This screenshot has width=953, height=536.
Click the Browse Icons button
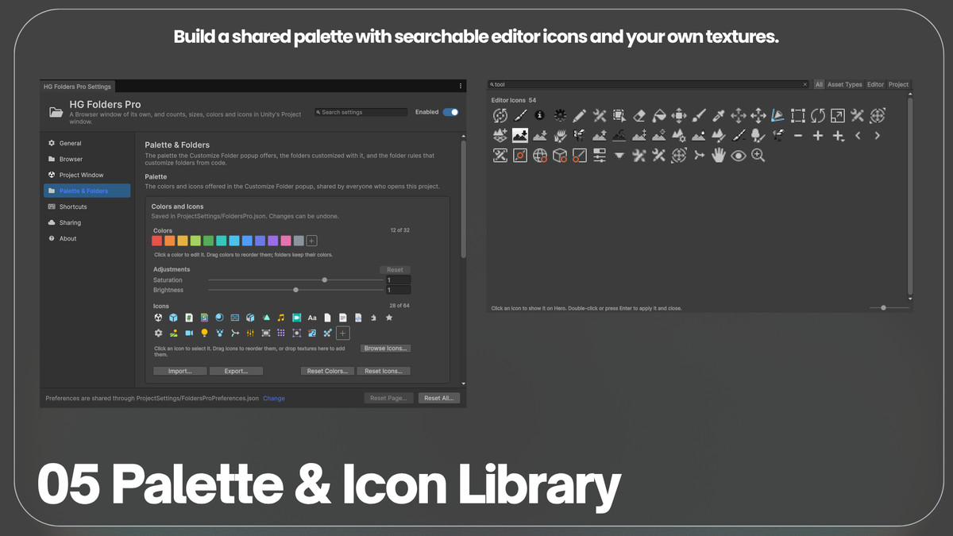coord(386,348)
